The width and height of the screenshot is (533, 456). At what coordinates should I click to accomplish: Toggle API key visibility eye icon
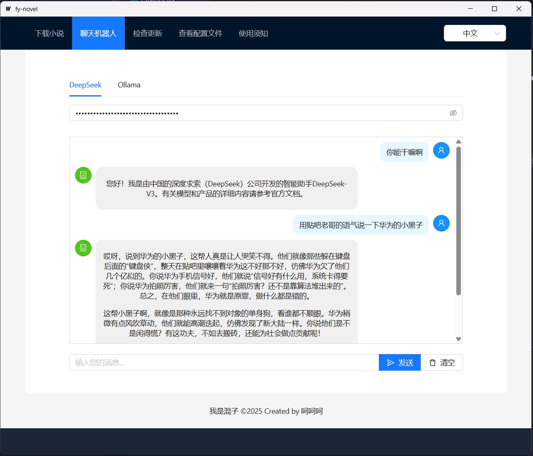point(453,113)
